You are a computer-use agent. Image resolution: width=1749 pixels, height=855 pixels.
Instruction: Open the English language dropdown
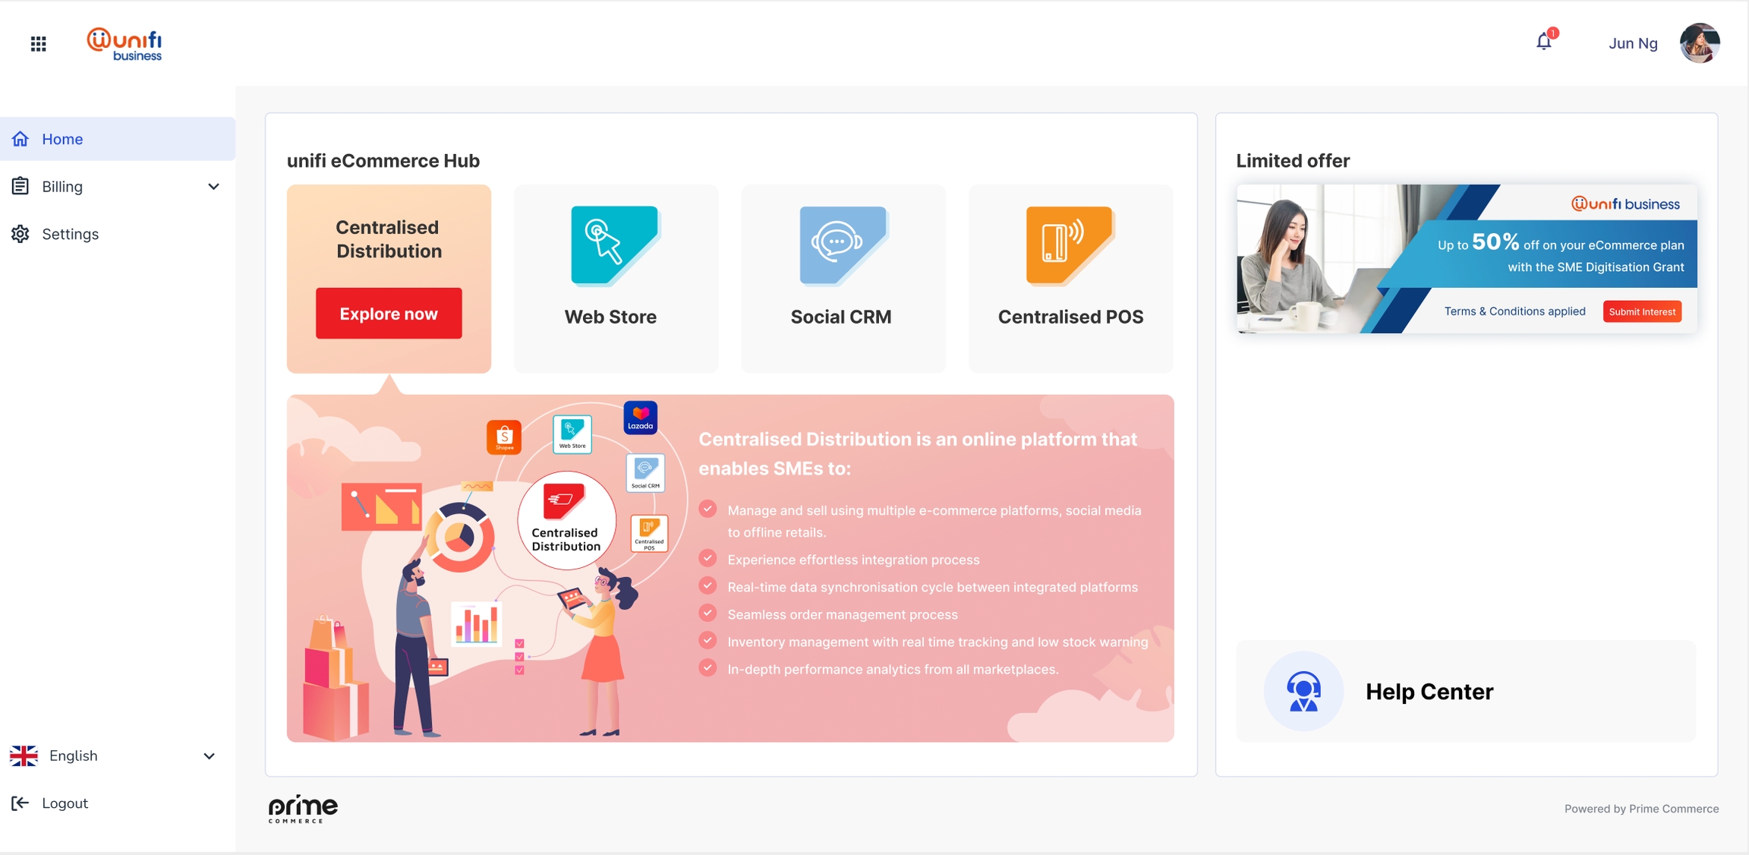209,756
